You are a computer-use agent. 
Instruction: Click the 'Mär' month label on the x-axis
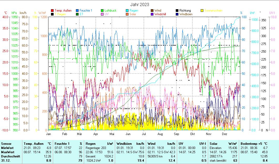(79, 134)
